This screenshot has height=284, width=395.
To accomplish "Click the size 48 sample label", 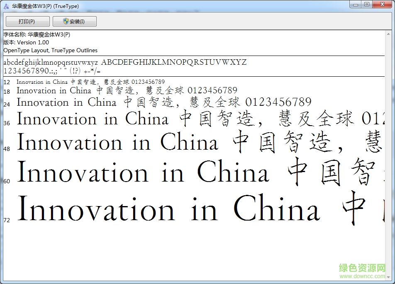I will click(x=7, y=149).
